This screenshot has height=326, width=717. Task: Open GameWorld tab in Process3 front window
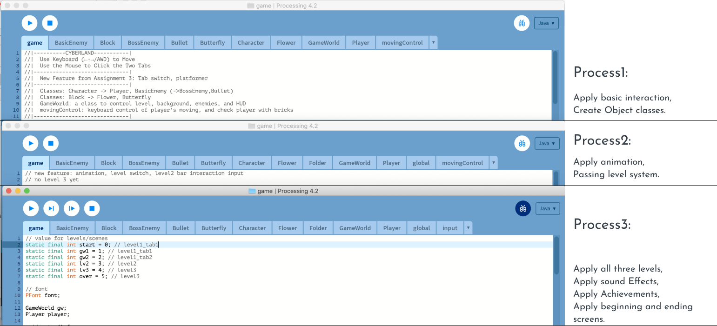[x=355, y=228]
